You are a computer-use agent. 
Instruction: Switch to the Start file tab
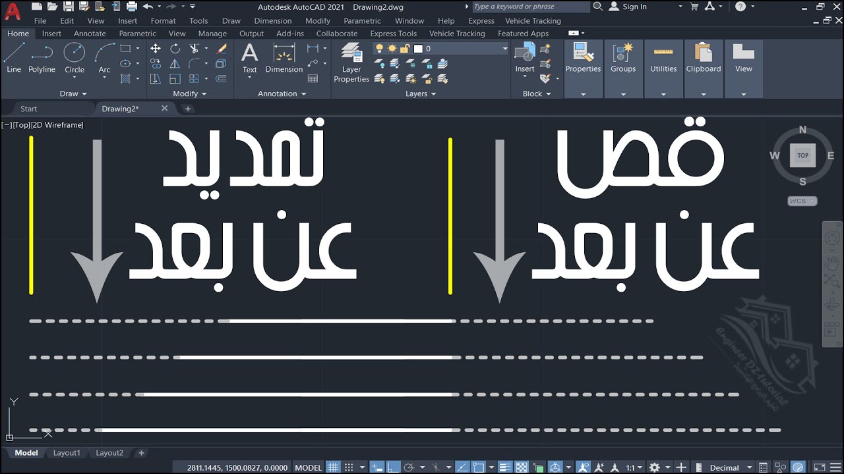click(x=28, y=109)
